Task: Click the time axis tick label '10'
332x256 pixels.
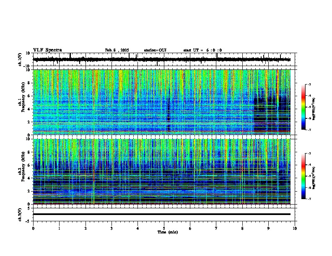Action: point(295,228)
